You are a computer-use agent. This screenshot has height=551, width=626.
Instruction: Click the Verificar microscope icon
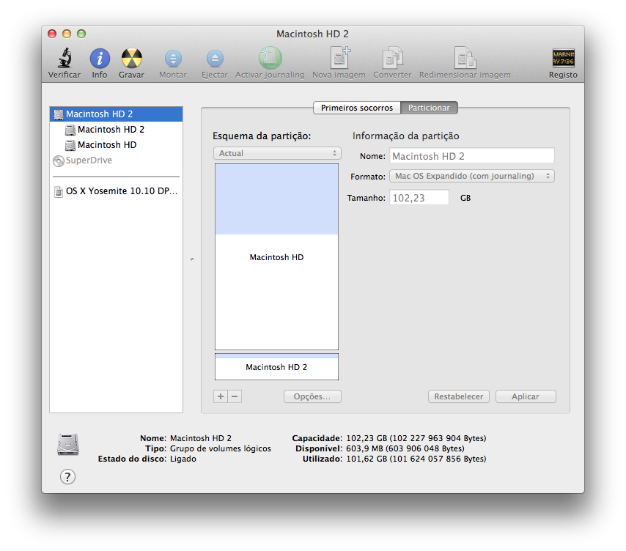pyautogui.click(x=65, y=59)
